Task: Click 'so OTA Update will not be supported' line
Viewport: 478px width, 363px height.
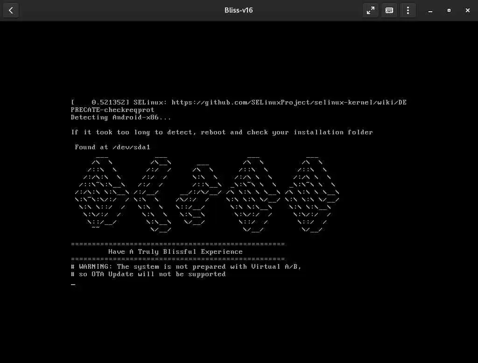Action: click(148, 274)
